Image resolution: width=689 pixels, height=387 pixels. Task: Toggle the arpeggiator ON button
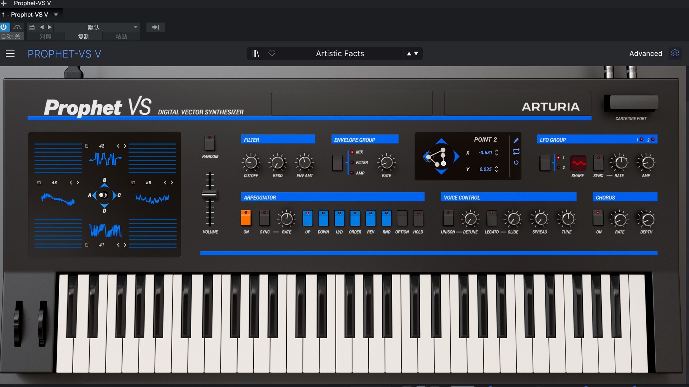246,218
